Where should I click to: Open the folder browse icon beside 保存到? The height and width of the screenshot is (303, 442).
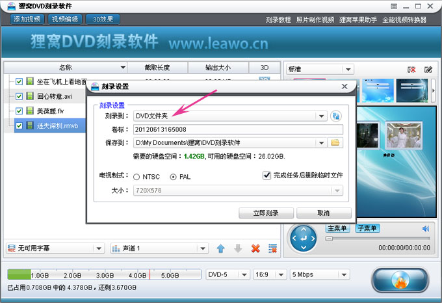point(335,142)
